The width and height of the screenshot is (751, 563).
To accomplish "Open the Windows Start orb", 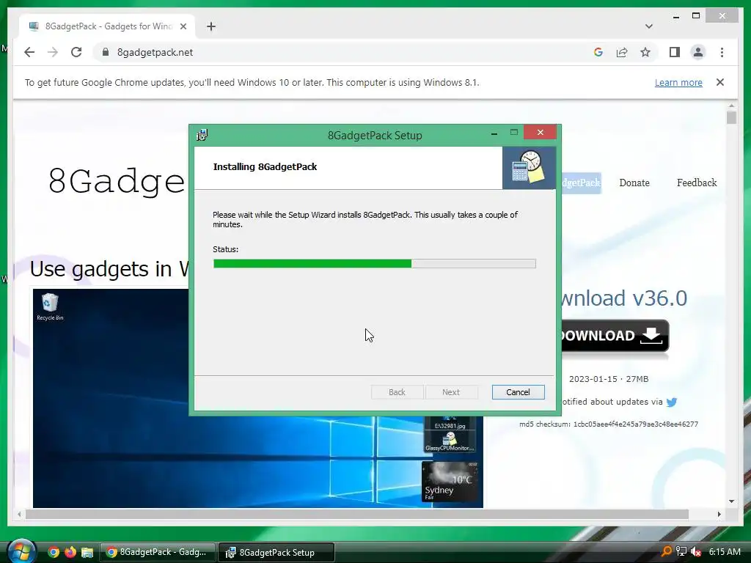I will [x=21, y=551].
